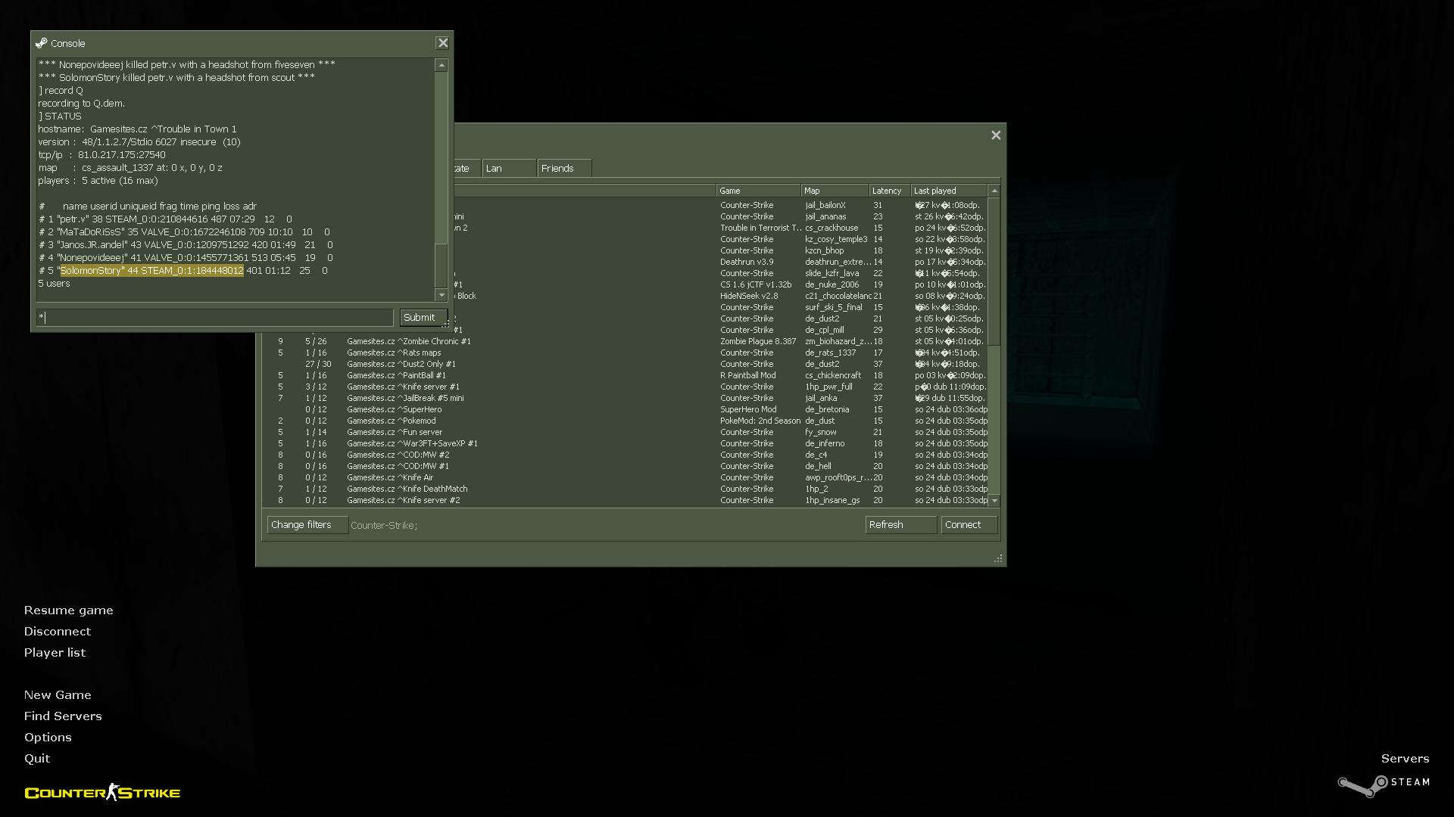This screenshot has width=1454, height=817.
Task: Sort servers by Map column
Action: point(833,191)
